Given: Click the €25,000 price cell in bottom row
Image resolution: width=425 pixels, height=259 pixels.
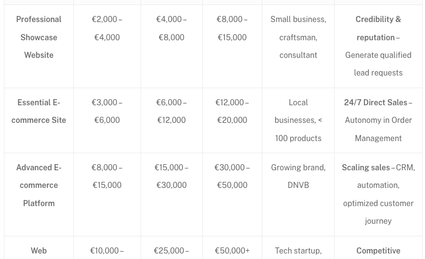Looking at the screenshot, I should click(x=171, y=251).
